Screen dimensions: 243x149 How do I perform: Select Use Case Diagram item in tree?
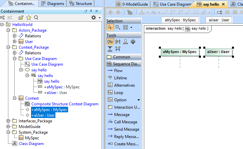pyautogui.click(x=47, y=64)
